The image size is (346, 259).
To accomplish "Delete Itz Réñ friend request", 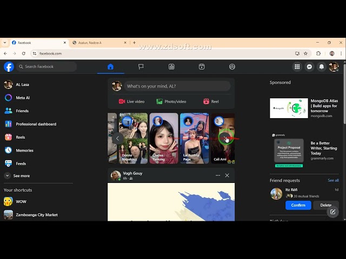I will click(x=325, y=205).
